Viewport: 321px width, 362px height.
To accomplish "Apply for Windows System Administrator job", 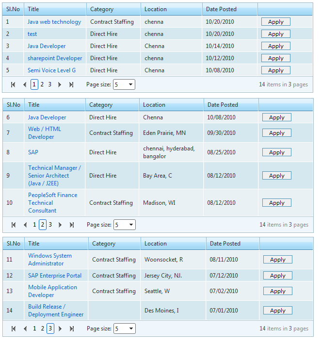I will tap(278, 260).
